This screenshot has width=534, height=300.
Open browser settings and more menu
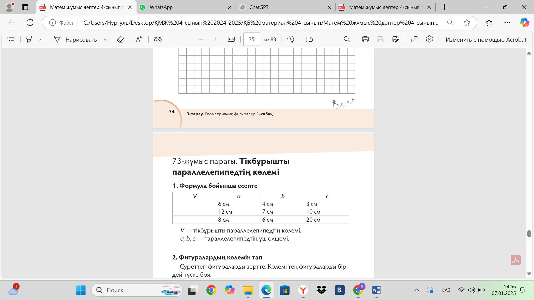pos(507,22)
